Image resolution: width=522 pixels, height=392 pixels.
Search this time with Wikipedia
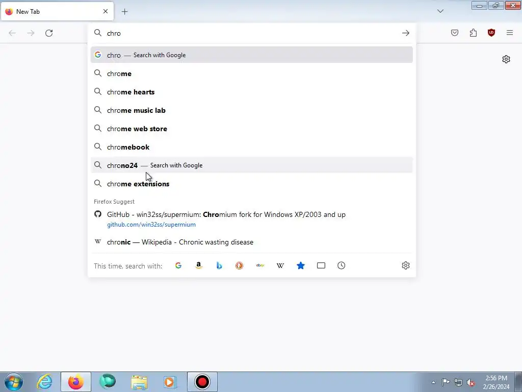(x=280, y=265)
